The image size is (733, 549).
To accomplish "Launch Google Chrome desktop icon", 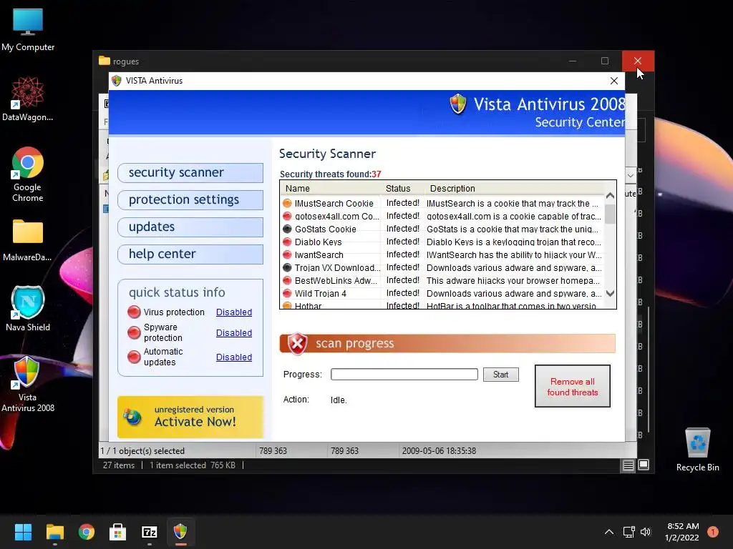I will pyautogui.click(x=28, y=174).
